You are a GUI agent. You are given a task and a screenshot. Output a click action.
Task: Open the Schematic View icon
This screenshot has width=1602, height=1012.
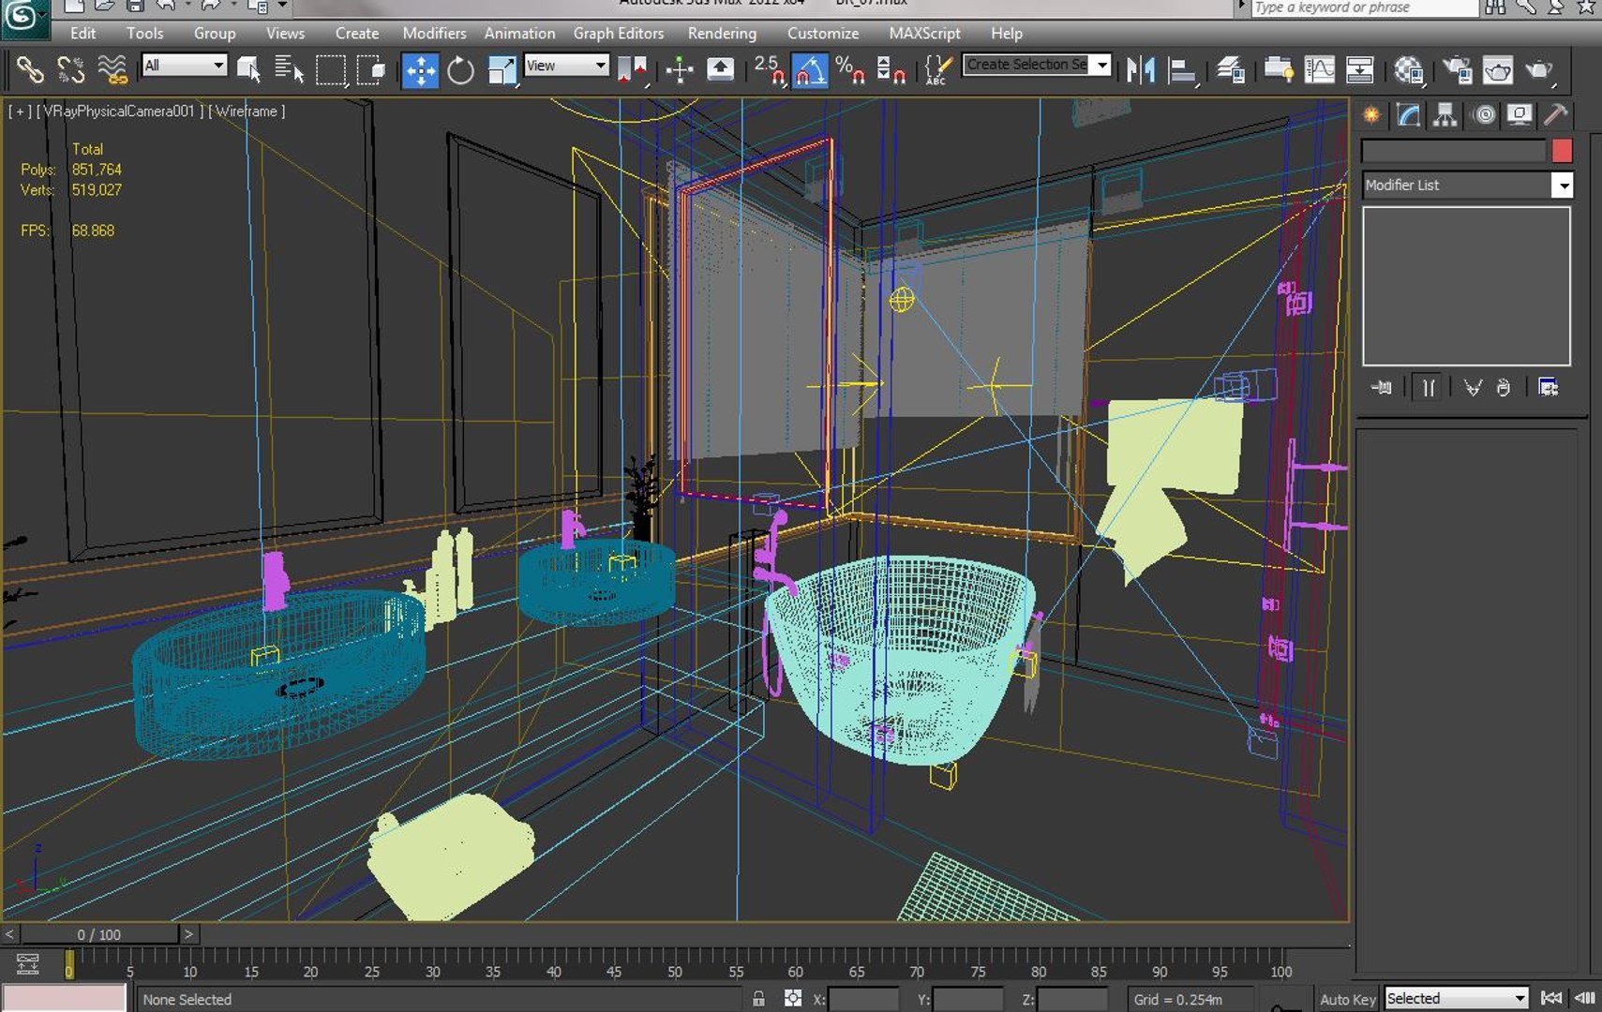[1359, 69]
